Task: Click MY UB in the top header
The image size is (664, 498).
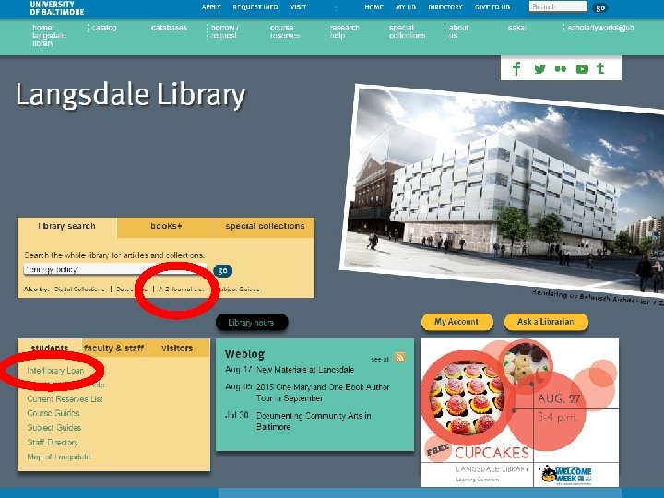Action: (x=406, y=7)
